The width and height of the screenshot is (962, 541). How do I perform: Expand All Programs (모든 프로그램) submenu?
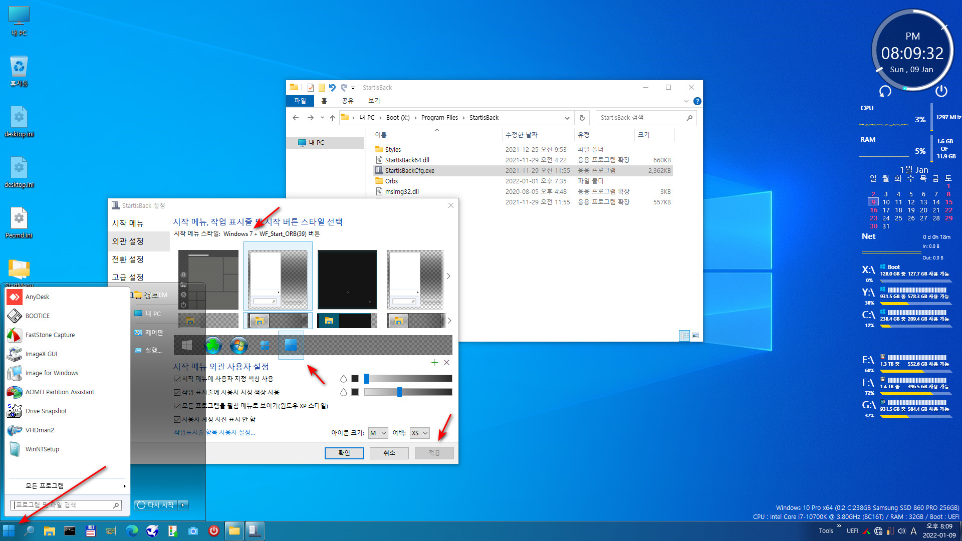[x=67, y=486]
